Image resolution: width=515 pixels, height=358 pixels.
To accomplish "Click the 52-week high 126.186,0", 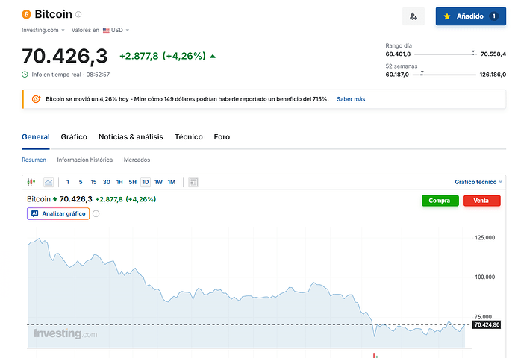I will click(x=493, y=75).
